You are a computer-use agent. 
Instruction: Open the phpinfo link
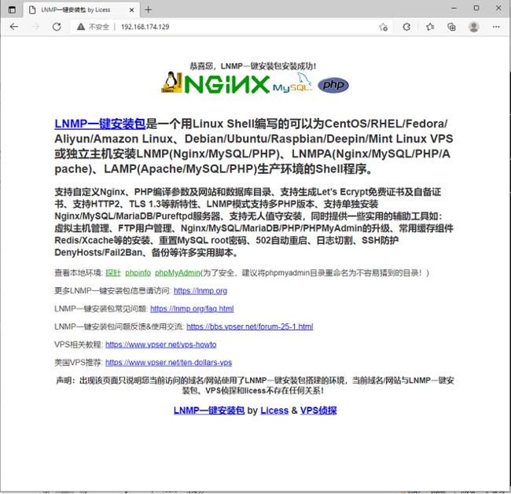pyautogui.click(x=138, y=273)
